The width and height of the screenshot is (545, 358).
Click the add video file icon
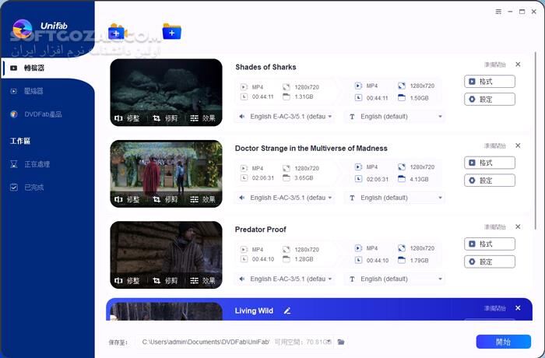click(118, 32)
